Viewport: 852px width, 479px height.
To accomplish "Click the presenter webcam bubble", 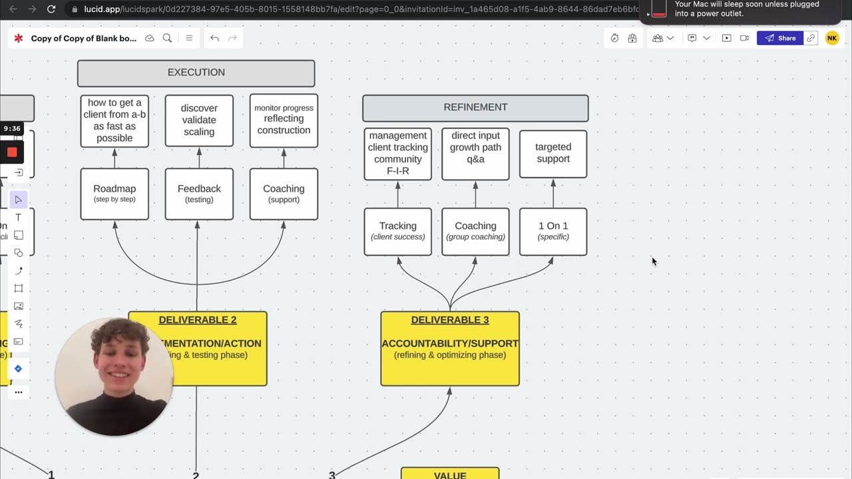I will 114,377.
